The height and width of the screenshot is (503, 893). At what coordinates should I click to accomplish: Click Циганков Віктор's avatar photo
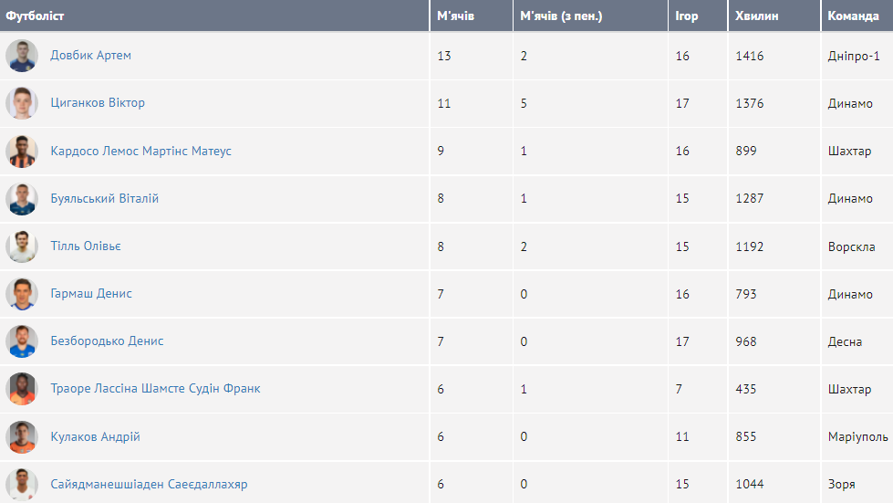22,103
